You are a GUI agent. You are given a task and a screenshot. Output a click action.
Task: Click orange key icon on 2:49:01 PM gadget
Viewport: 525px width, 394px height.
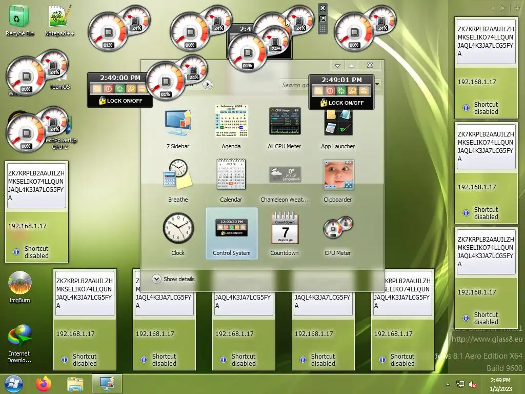(x=352, y=91)
